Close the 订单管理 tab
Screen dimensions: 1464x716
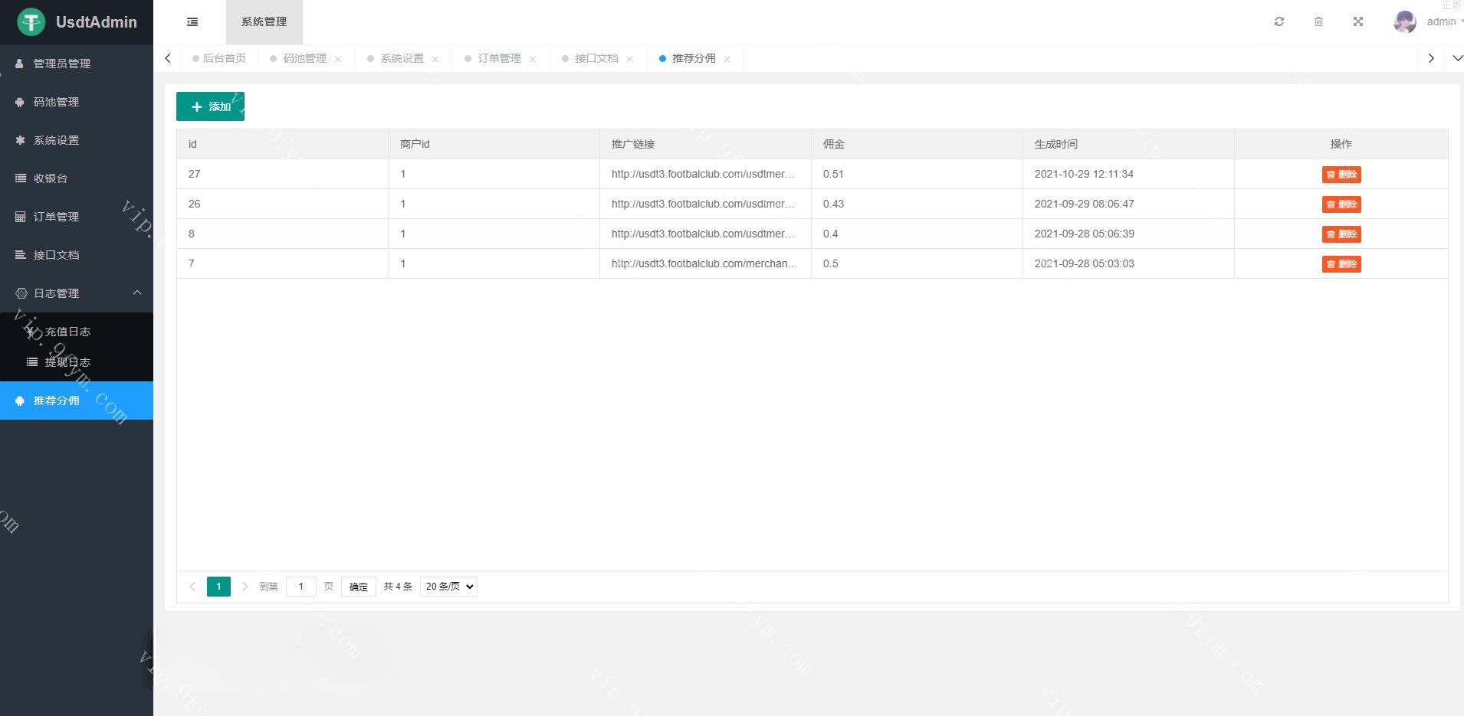[x=533, y=59]
